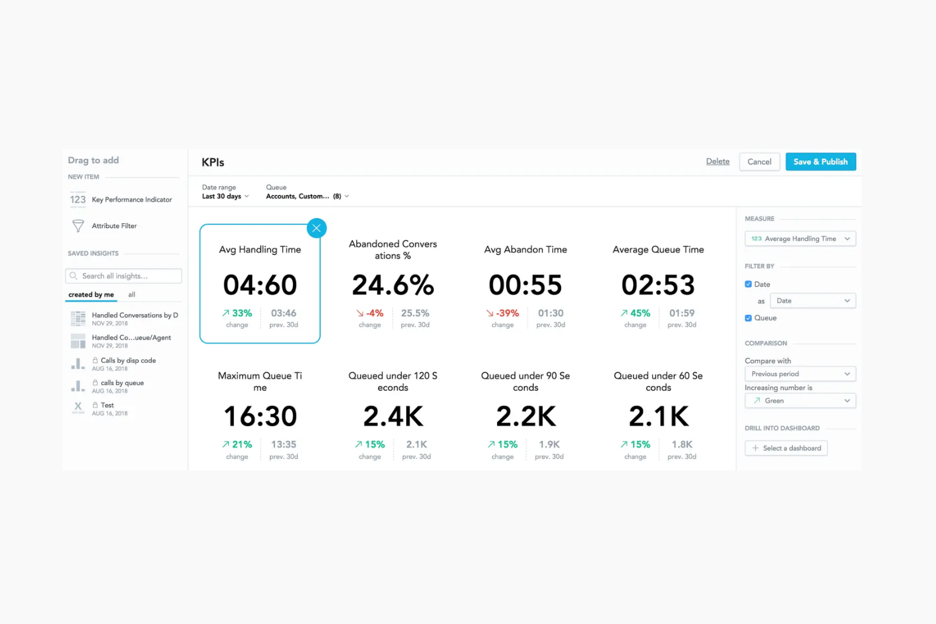Click the Key Performance Indicator 123 icon
Image resolution: width=936 pixels, height=624 pixels.
78,200
